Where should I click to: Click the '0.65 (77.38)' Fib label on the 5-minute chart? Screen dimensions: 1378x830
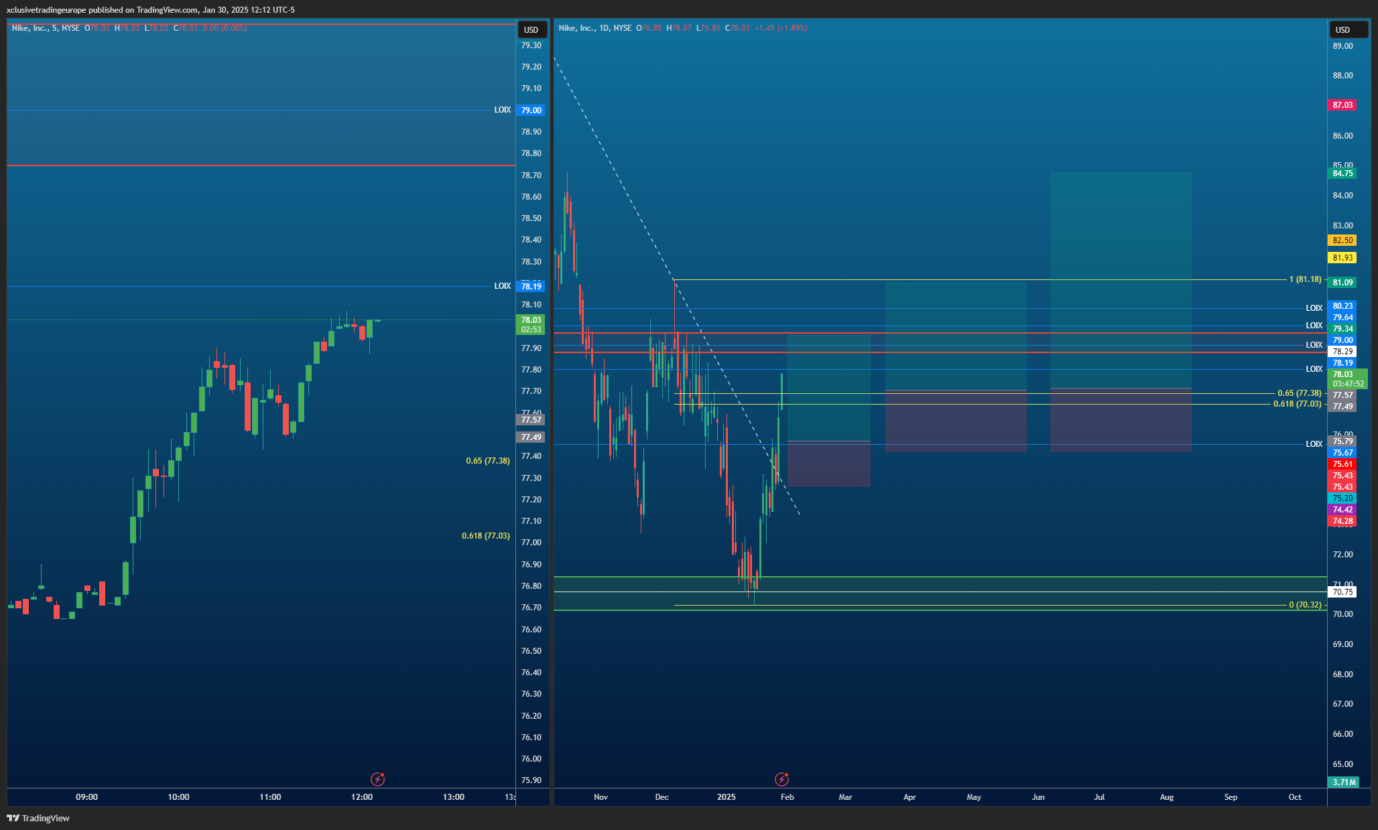coord(488,461)
